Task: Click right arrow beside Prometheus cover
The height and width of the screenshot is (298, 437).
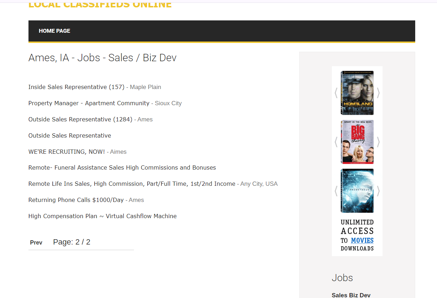Action: point(378,191)
